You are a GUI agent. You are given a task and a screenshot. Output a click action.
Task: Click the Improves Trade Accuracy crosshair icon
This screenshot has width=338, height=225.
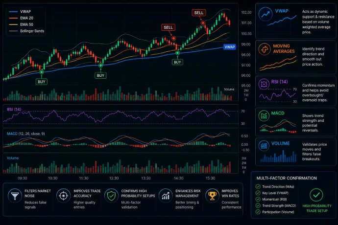click(x=63, y=196)
